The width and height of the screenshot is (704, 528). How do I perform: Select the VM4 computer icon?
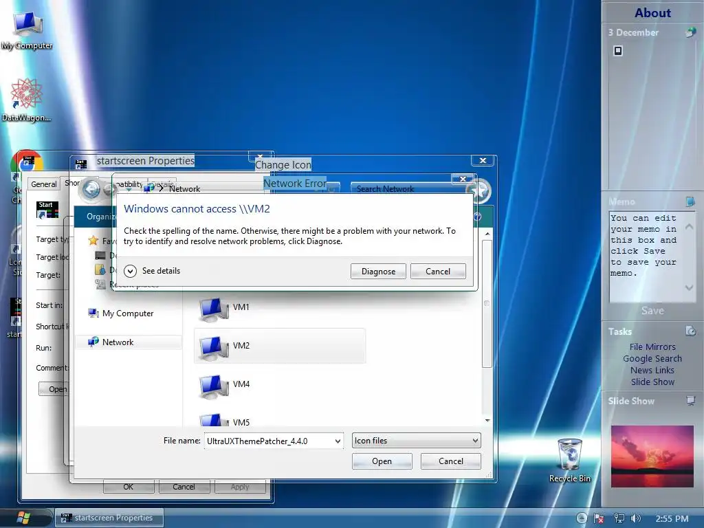213,386
